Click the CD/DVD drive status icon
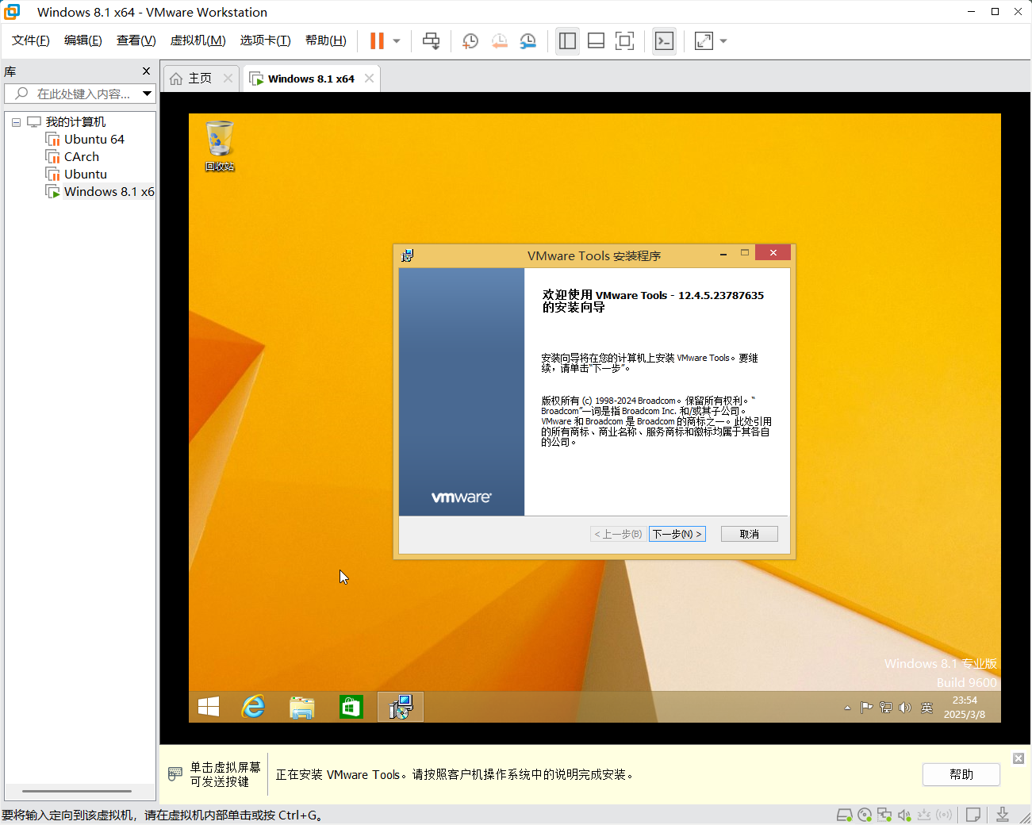 [x=865, y=815]
